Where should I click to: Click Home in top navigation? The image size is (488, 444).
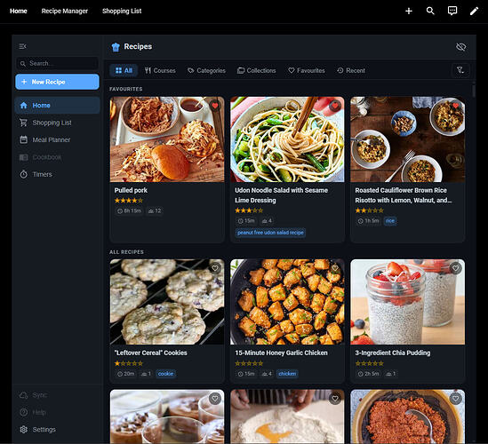pos(19,12)
